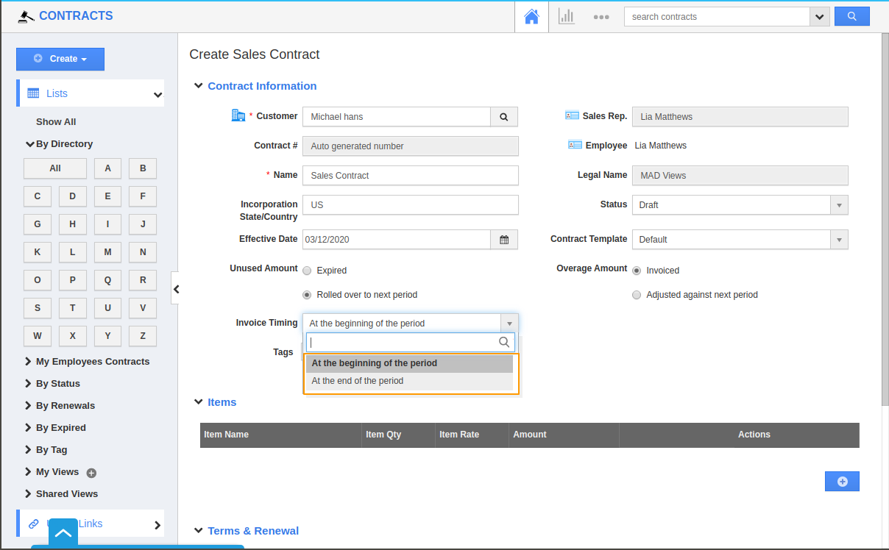889x550 pixels.
Task: Click the Effective Date input field
Action: coord(397,239)
